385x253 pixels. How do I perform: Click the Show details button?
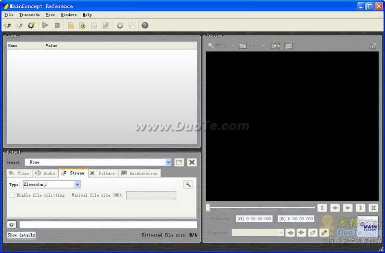(21, 235)
